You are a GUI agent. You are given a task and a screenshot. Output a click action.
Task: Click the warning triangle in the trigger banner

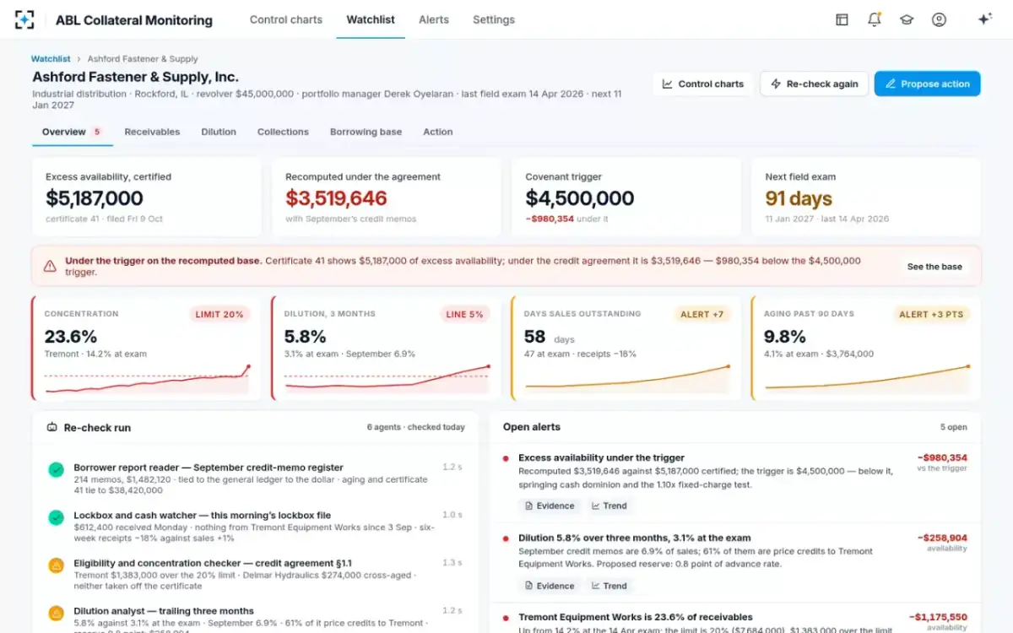pyautogui.click(x=50, y=267)
